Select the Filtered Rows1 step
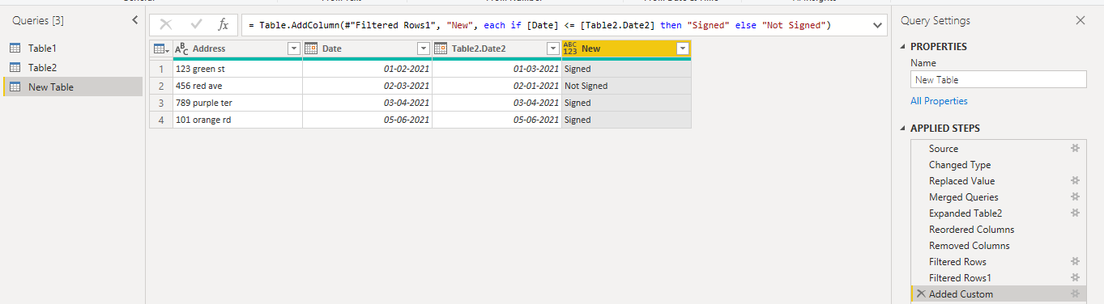1104x304 pixels. (x=999, y=278)
